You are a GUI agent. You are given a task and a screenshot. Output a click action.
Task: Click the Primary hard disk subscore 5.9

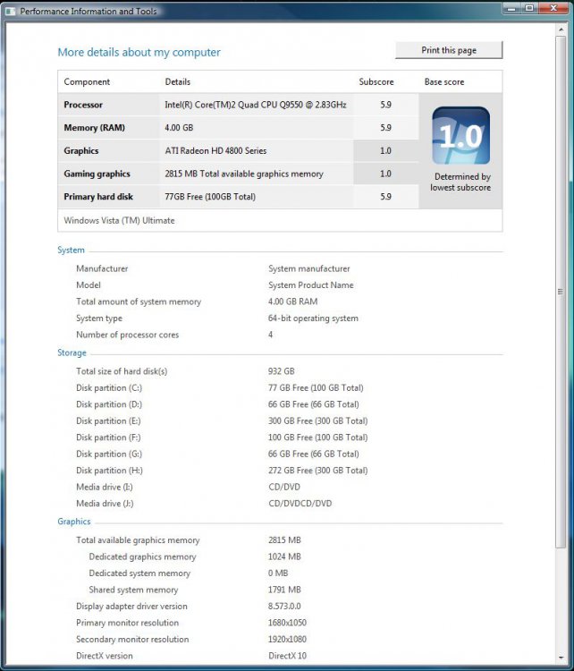(x=386, y=197)
